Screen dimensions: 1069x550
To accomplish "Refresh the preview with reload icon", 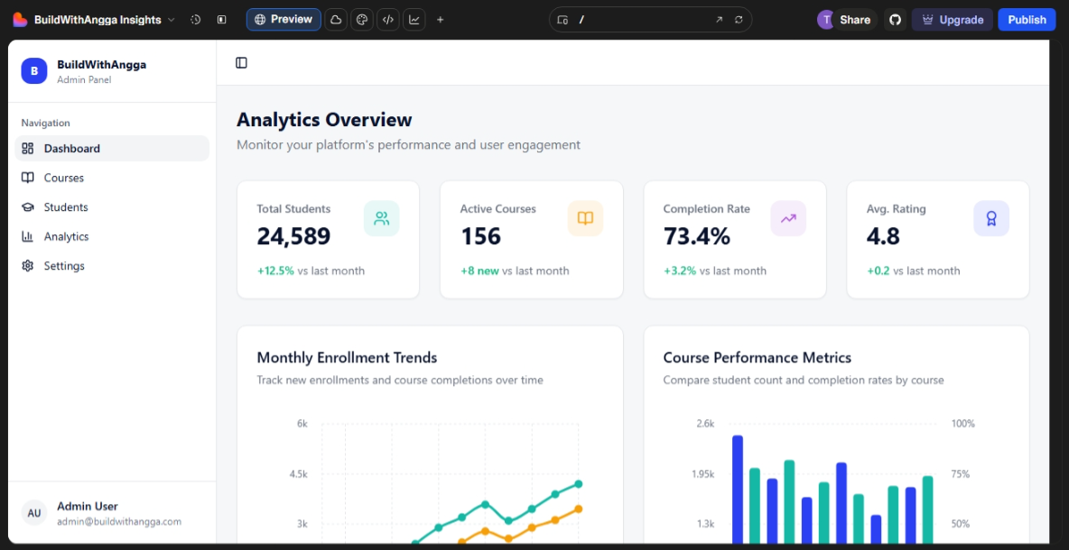I will [x=739, y=20].
